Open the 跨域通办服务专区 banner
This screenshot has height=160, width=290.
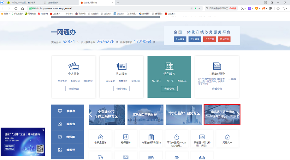184,115
